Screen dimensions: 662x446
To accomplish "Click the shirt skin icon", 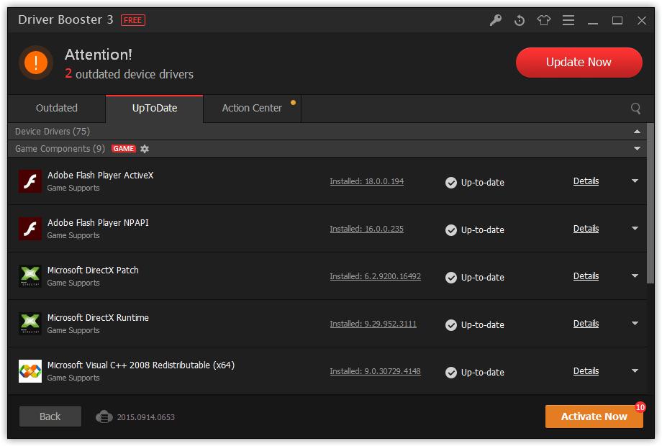I will [544, 20].
